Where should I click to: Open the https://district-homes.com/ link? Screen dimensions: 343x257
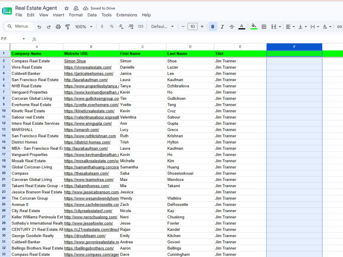coord(87,142)
